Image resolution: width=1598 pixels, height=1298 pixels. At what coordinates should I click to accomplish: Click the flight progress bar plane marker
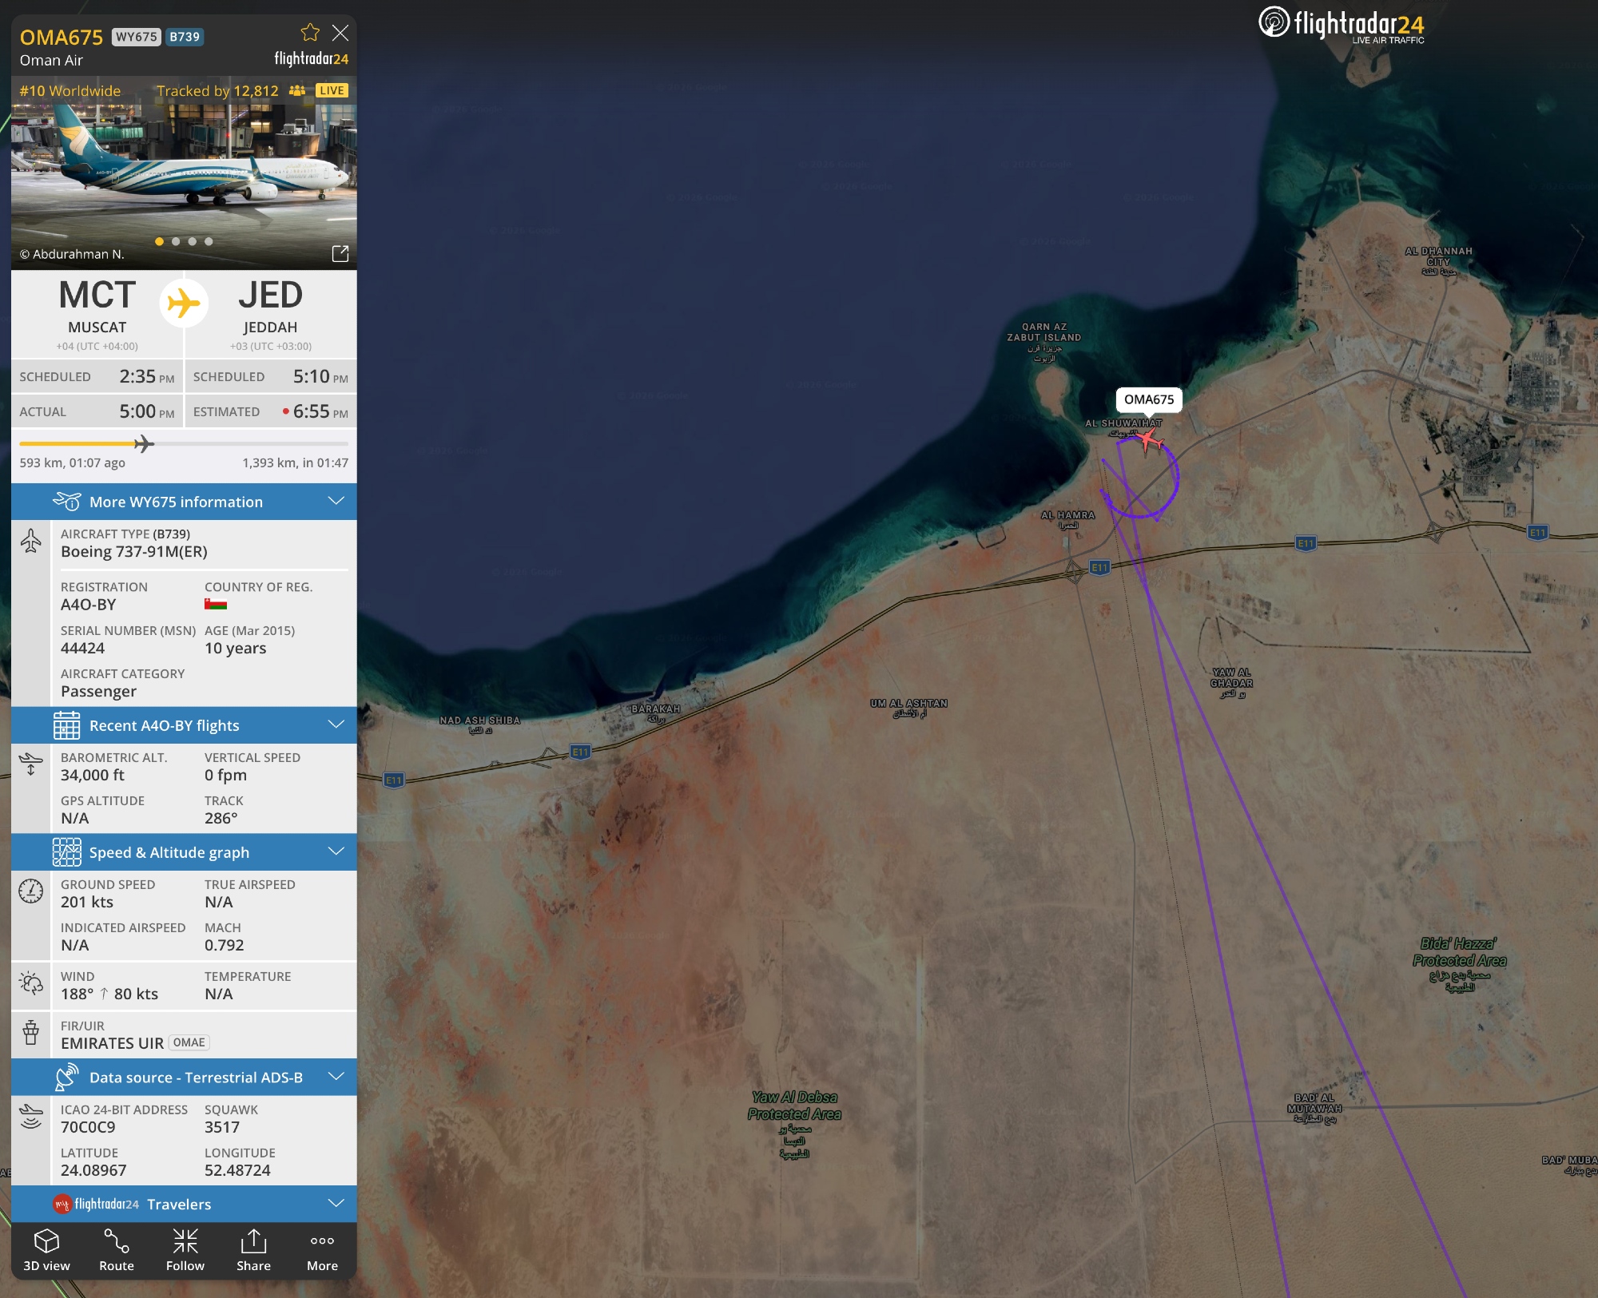[144, 443]
